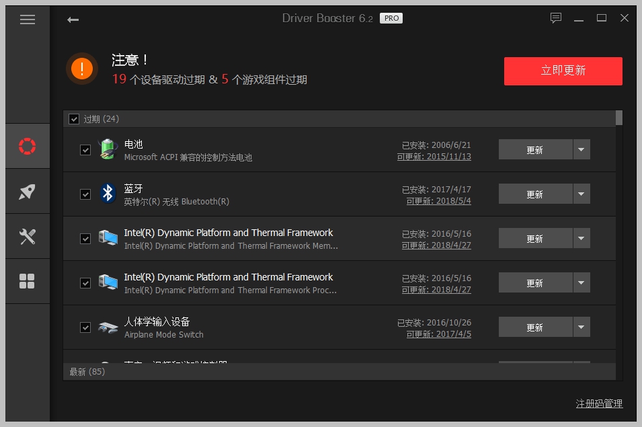Uncheck the 电池 driver checkbox
The height and width of the screenshot is (427, 642).
click(x=85, y=150)
